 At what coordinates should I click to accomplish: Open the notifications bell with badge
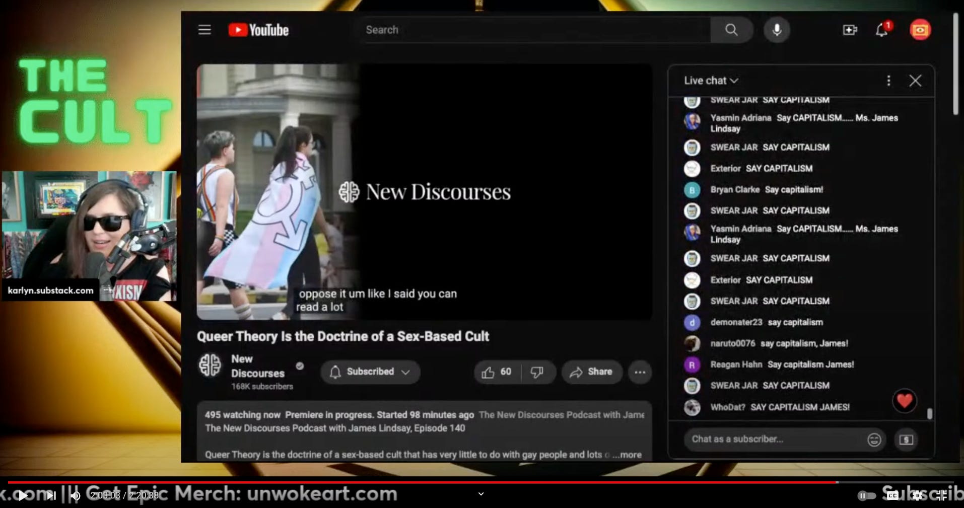[x=882, y=30]
